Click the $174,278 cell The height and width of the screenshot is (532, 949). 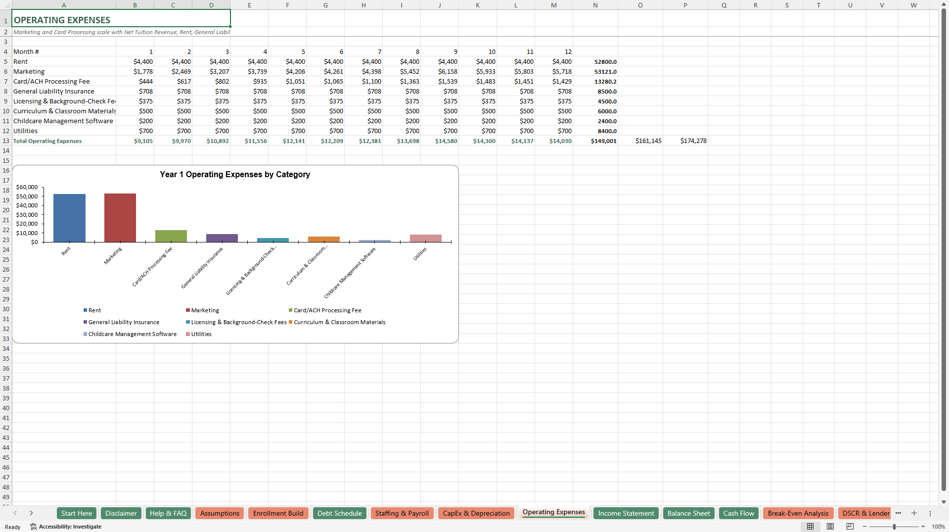[x=685, y=141]
